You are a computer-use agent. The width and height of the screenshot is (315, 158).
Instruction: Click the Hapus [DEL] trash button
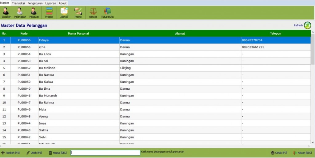(58, 153)
